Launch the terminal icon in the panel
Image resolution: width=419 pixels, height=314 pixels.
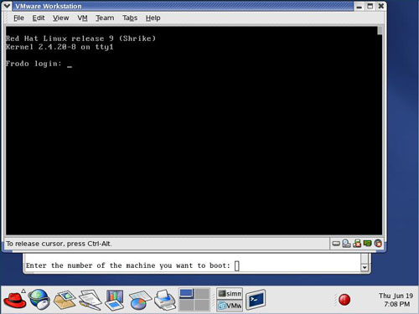coord(256,300)
